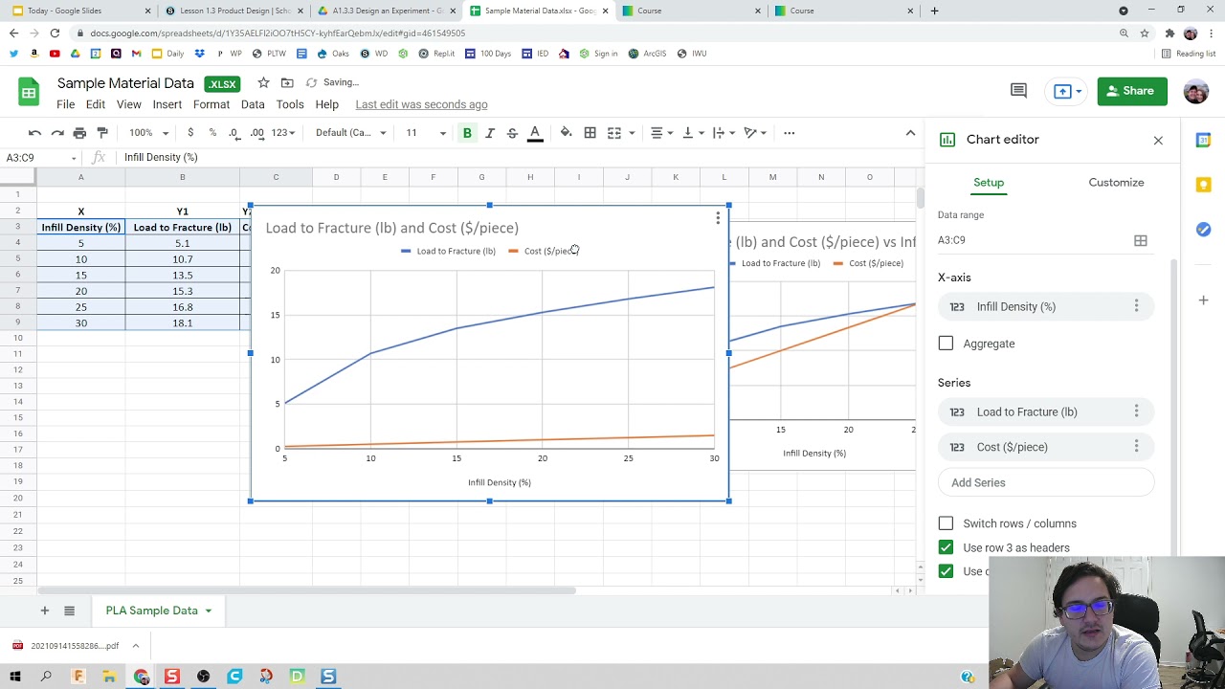Open the vertical align dropdown
The image size is (1225, 689).
(692, 133)
